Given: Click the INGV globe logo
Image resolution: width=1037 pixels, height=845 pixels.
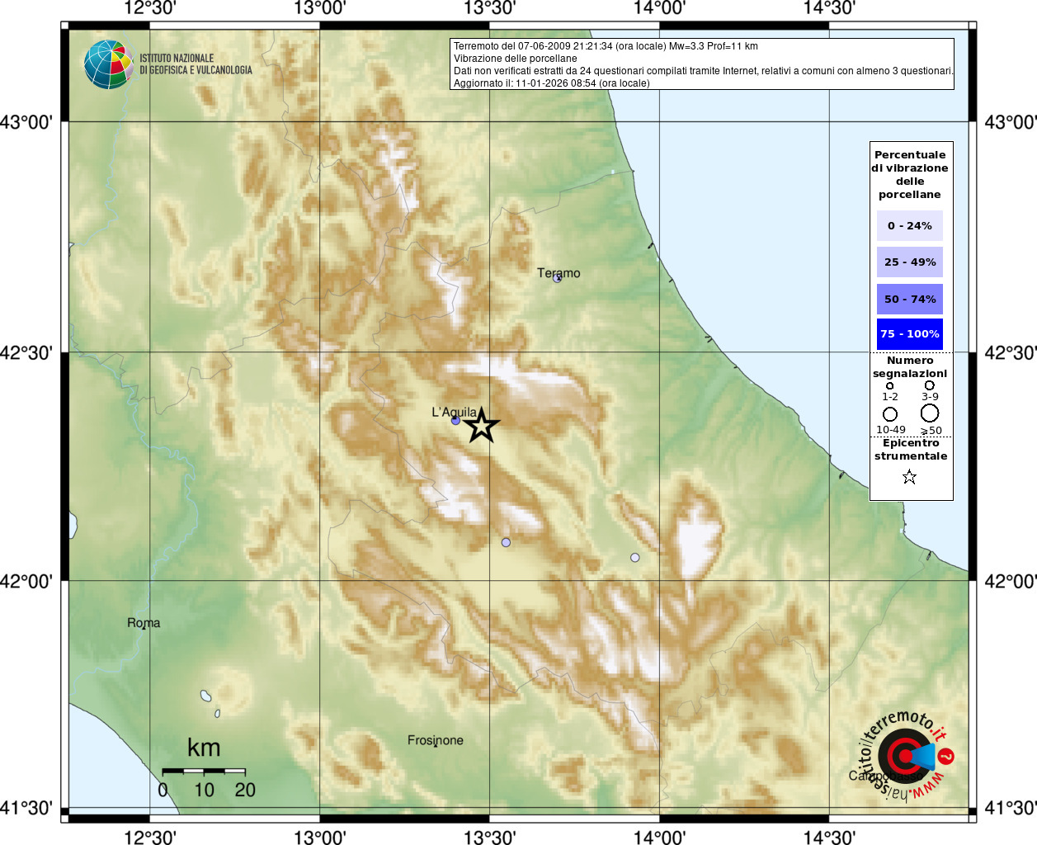Looking at the screenshot, I should pos(108,64).
